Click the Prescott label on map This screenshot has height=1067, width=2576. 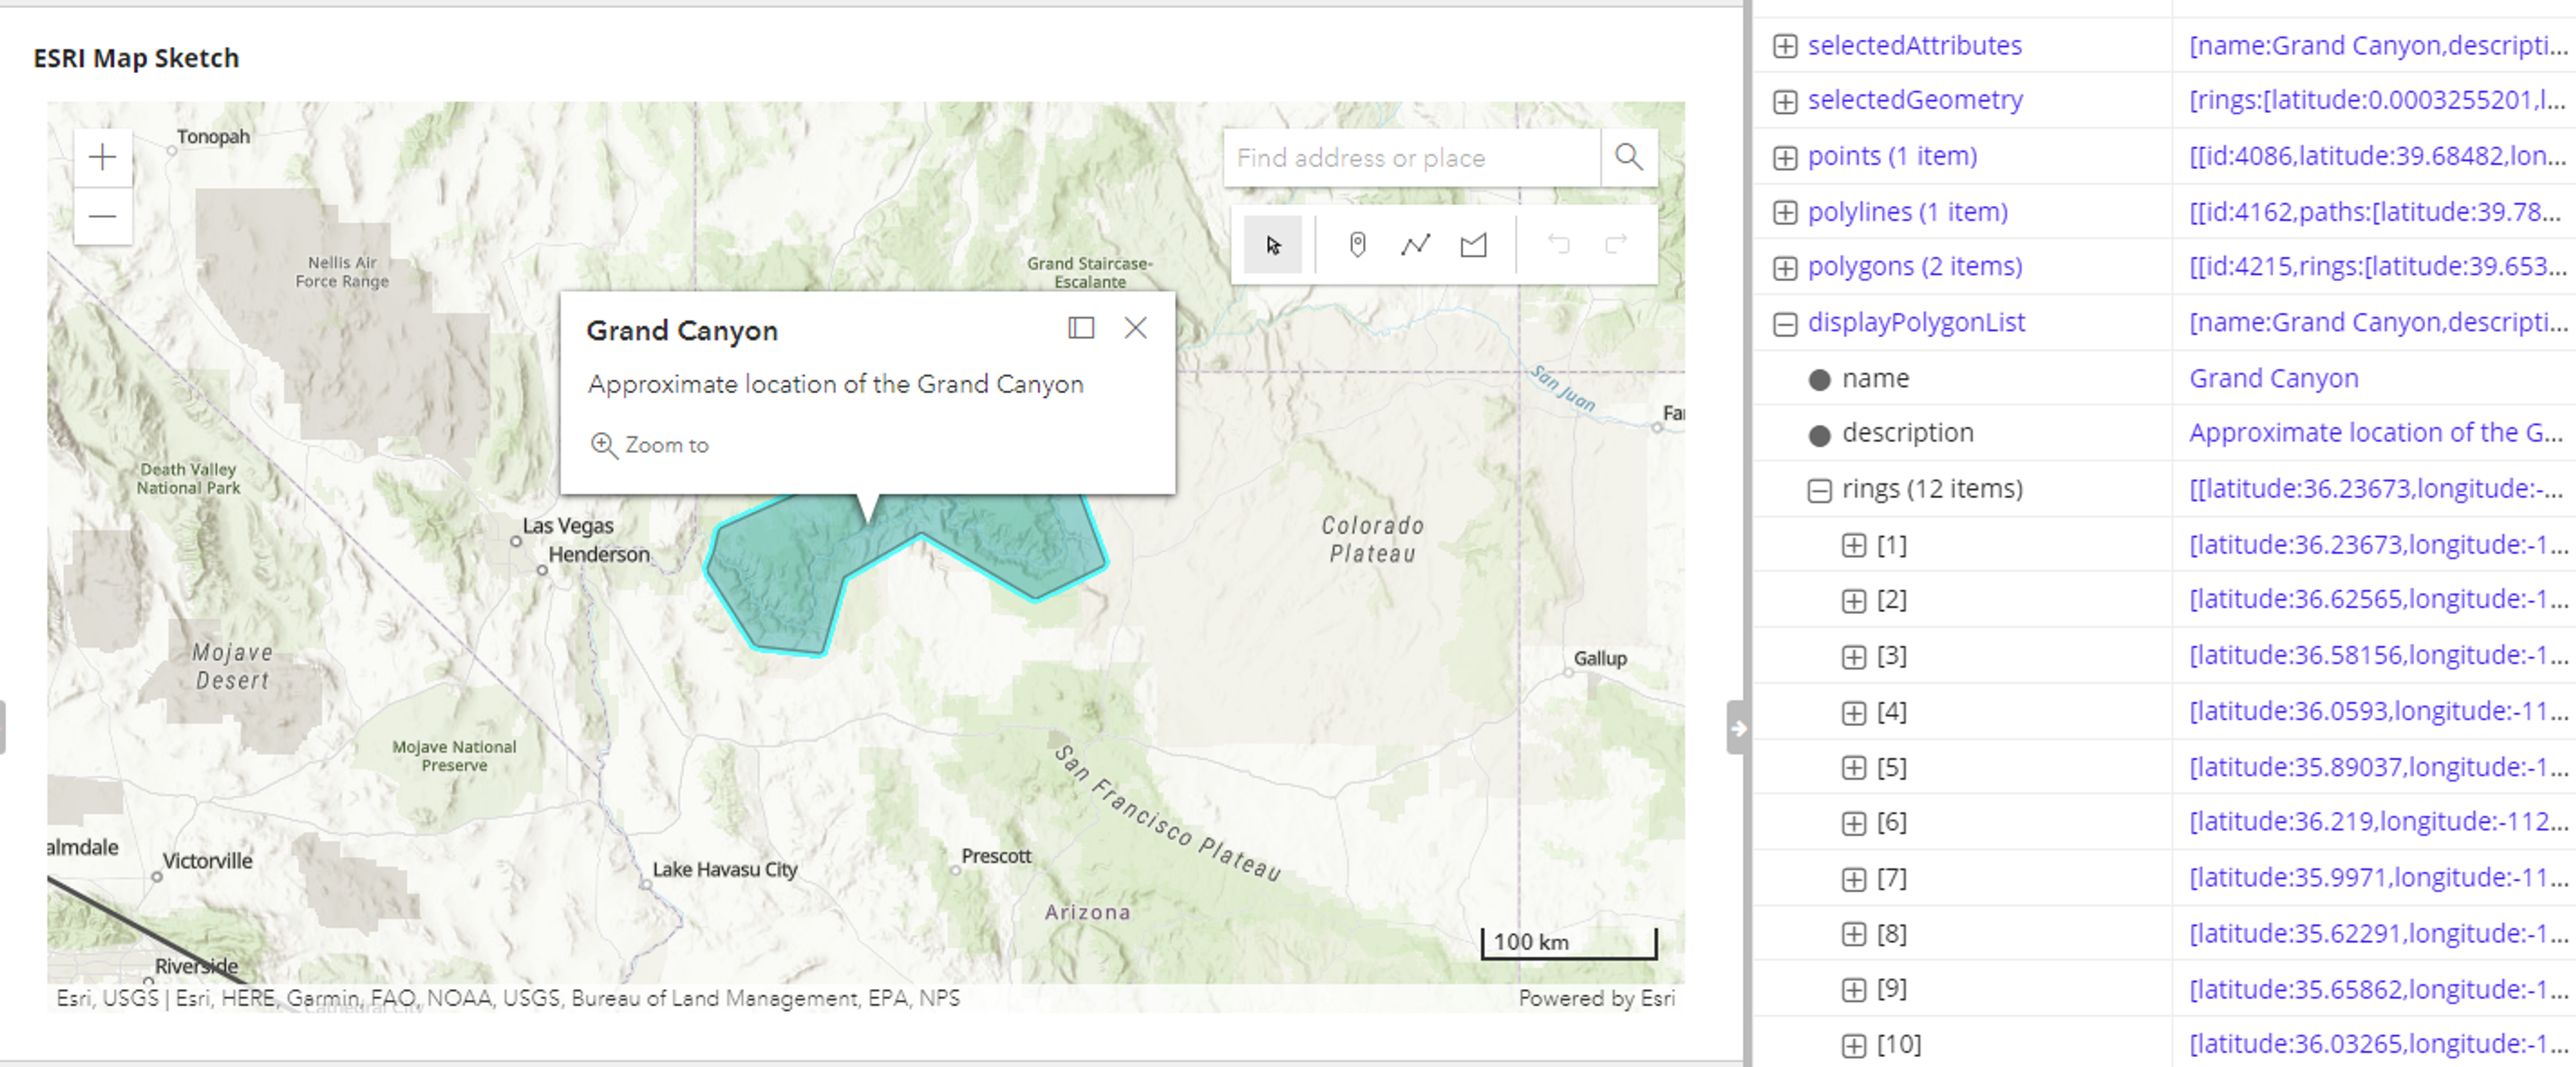pos(996,856)
